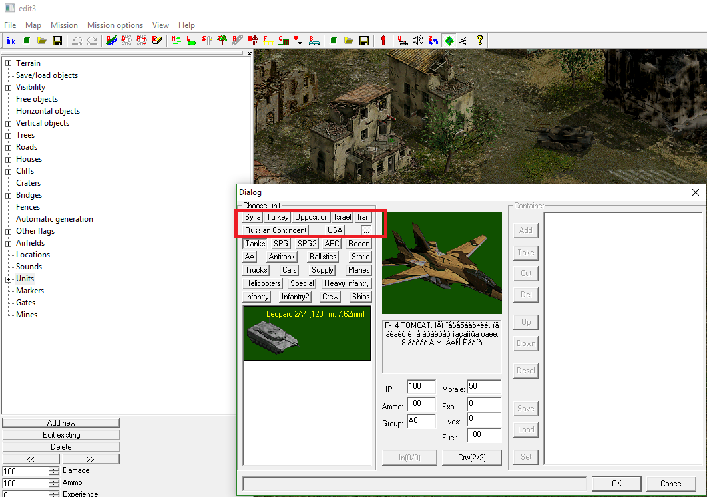
Task: Select the D toolbar icon
Action: click(126, 41)
